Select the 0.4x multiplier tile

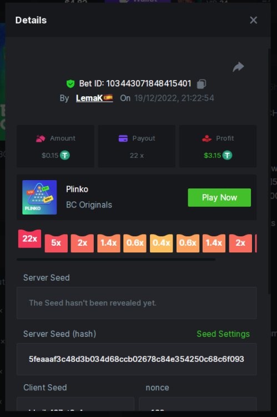click(161, 243)
